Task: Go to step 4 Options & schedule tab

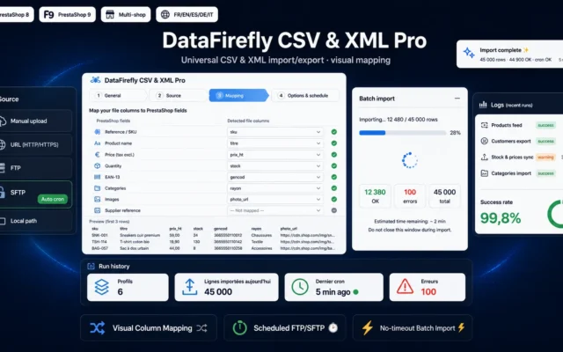Action: click(305, 96)
